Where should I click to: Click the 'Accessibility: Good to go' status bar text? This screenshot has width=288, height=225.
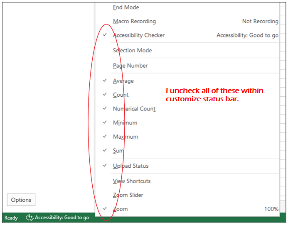click(62, 218)
